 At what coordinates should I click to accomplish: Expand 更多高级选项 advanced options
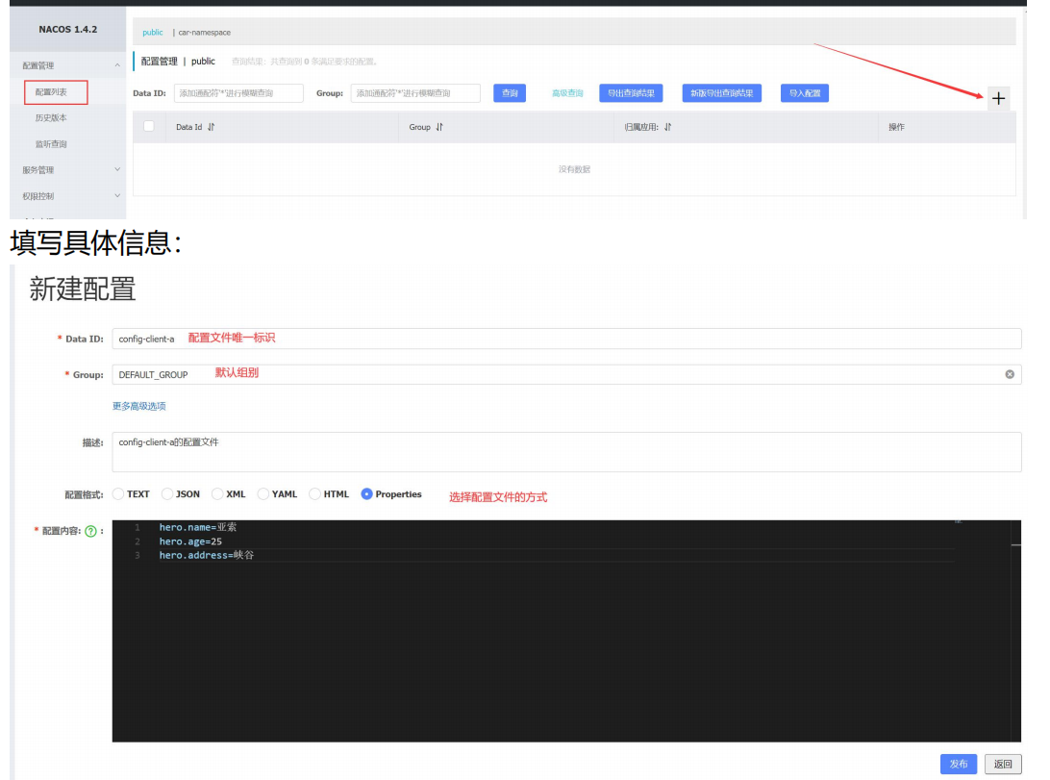(138, 406)
